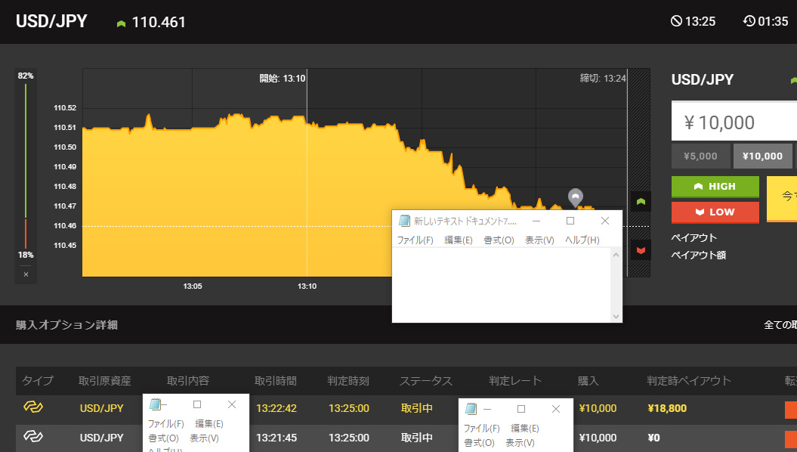The height and width of the screenshot is (452, 797).
Task: Click the scrollbar down arrow in the large Notepad
Action: [x=616, y=316]
